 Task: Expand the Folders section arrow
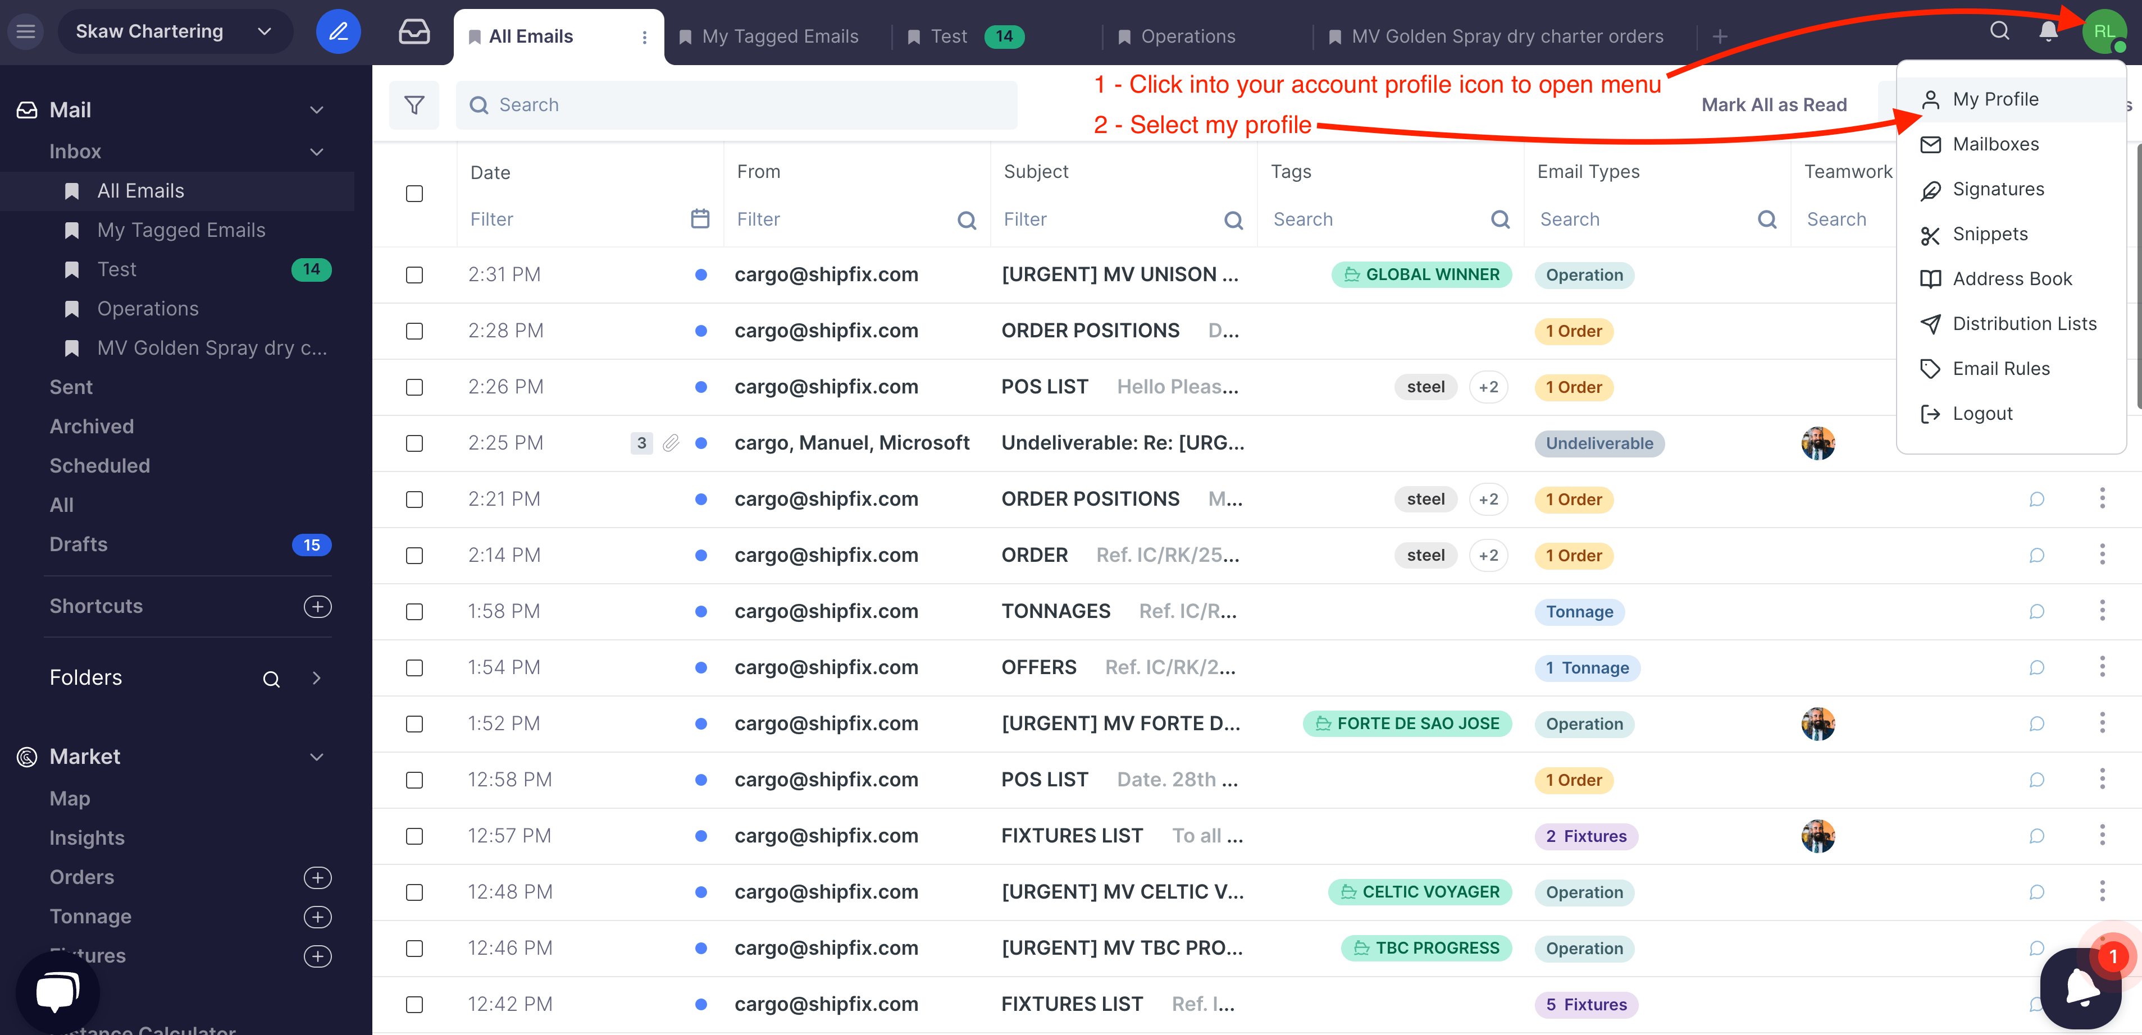[x=316, y=677]
